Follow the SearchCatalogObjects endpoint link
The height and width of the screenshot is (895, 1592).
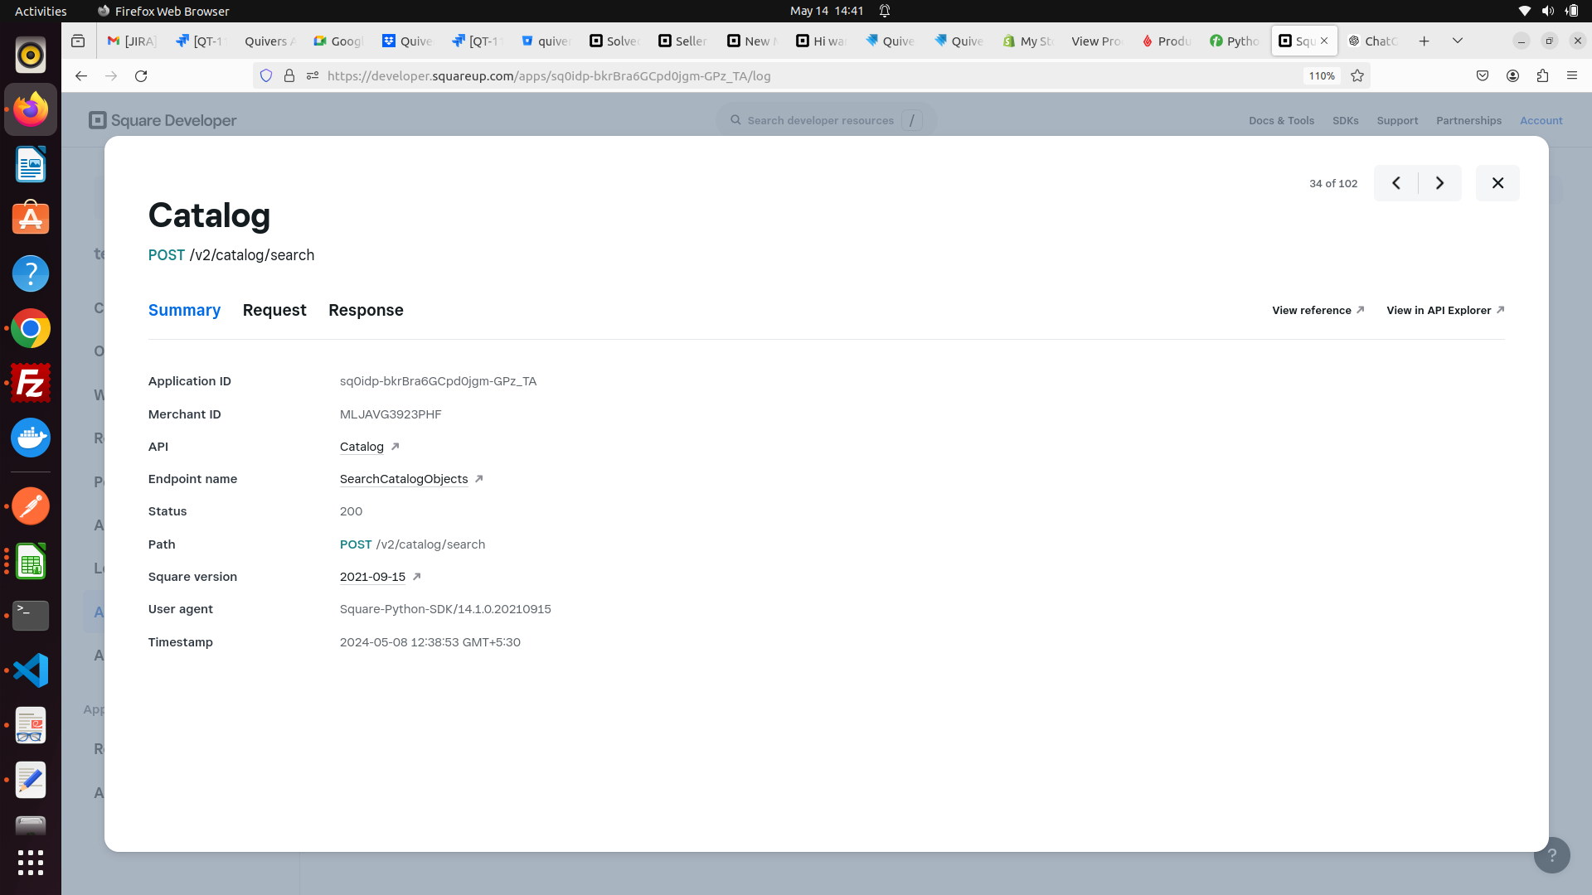(x=403, y=479)
